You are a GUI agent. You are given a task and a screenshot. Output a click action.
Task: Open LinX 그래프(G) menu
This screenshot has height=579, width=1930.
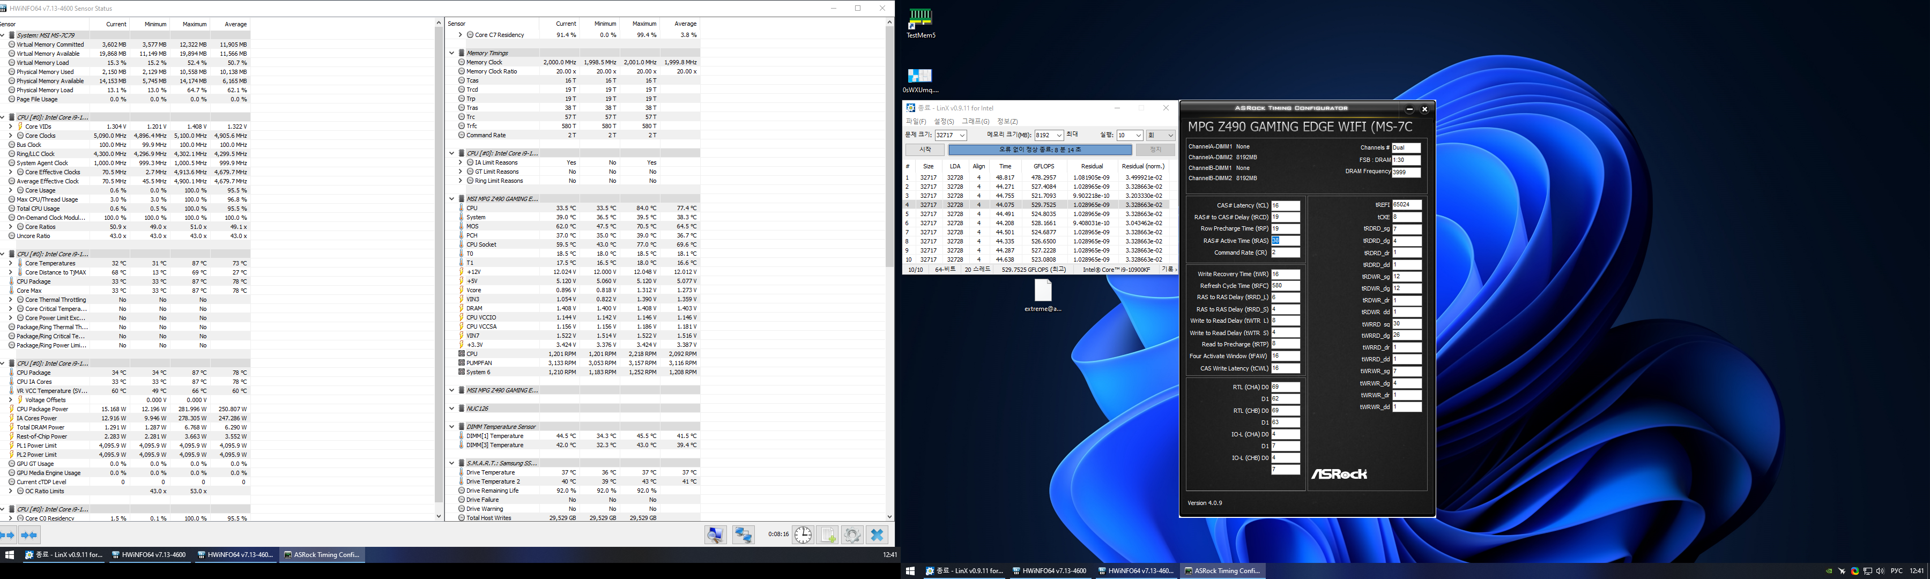tap(975, 121)
